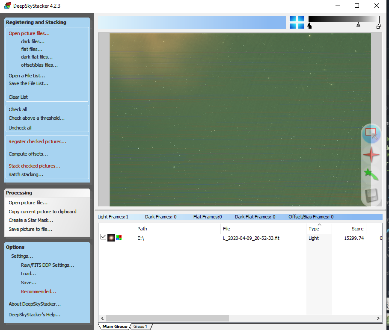
Task: Click the Options panel header
Action: [47, 247]
